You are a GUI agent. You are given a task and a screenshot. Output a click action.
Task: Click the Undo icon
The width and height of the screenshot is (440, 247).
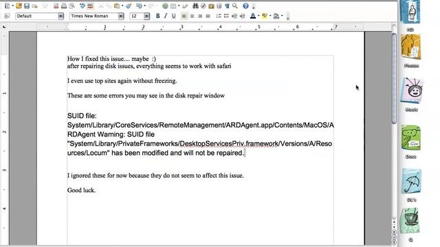pos(139,5)
